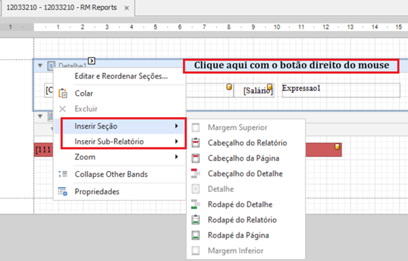Image resolution: width=408 pixels, height=261 pixels.
Task: Click the Rodapé do Detalhe icon
Action: click(195, 204)
